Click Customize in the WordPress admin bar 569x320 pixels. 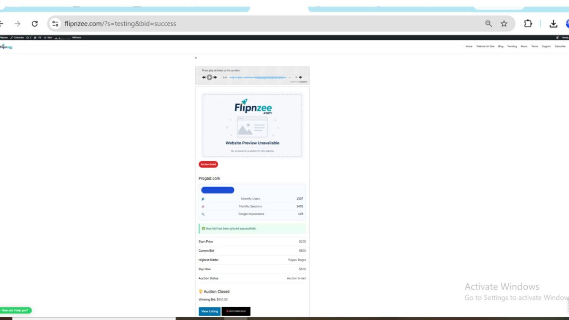(x=17, y=37)
